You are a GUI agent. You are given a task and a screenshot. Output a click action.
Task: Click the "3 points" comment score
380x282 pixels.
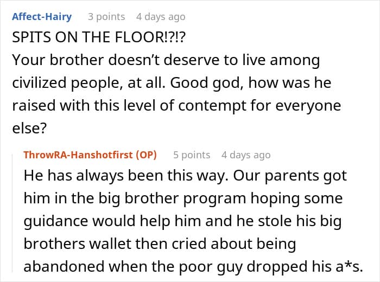106,17
